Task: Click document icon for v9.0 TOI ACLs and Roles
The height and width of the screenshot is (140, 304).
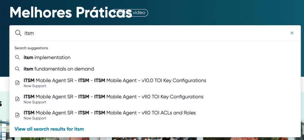Action: click(18, 115)
